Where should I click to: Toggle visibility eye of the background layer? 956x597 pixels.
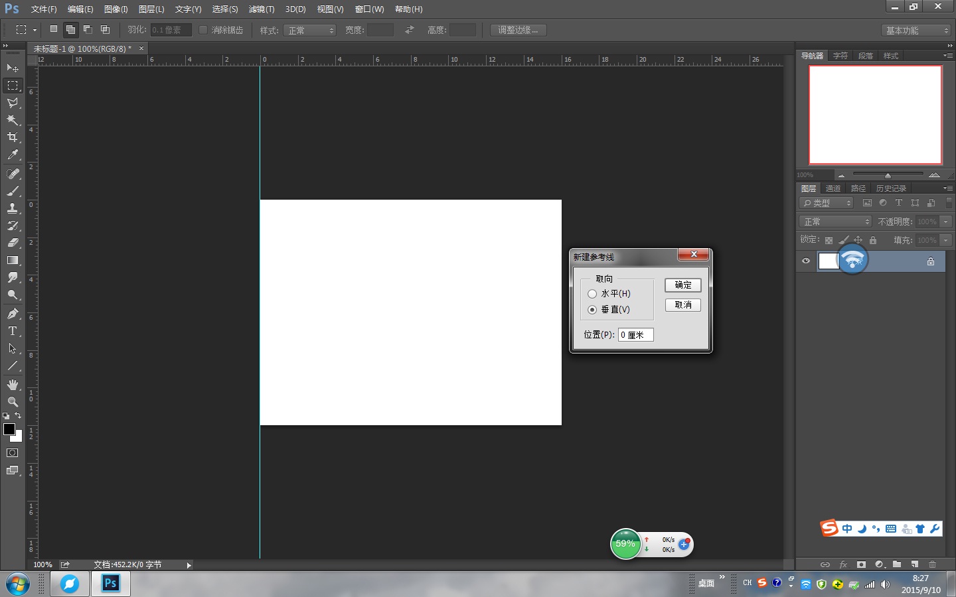point(806,261)
